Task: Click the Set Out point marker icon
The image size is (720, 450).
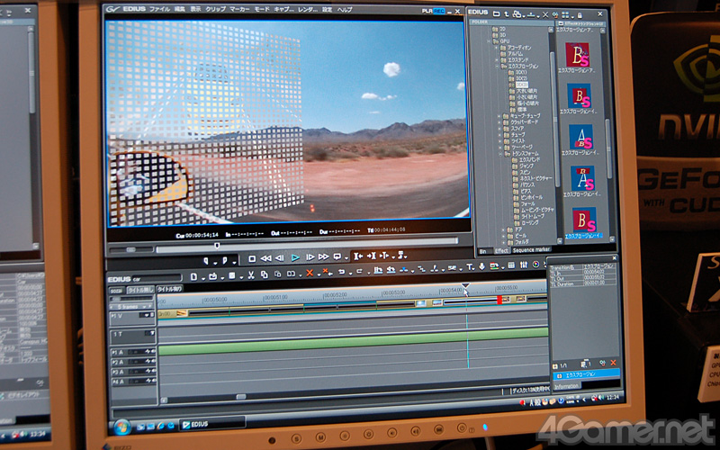Action: point(224,260)
